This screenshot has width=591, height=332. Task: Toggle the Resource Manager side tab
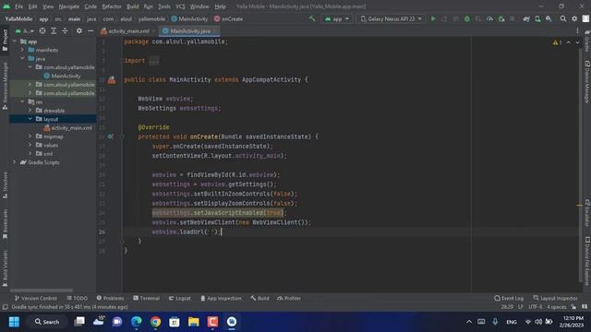pyautogui.click(x=5, y=86)
